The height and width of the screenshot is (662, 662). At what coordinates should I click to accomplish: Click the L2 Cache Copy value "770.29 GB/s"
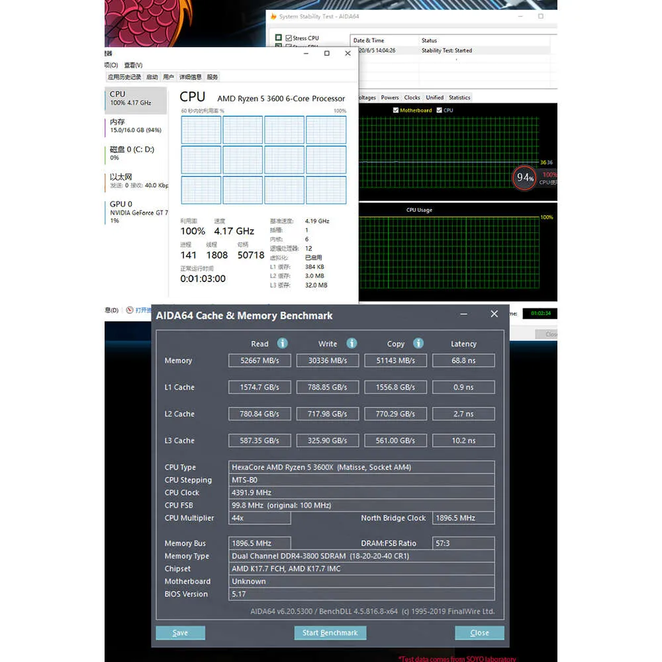click(396, 414)
